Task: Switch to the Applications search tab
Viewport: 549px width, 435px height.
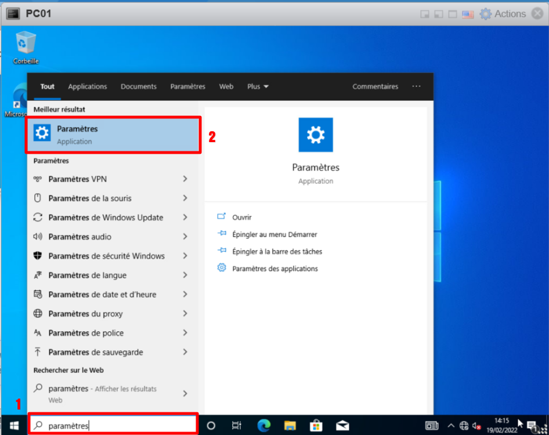Action: [88, 86]
